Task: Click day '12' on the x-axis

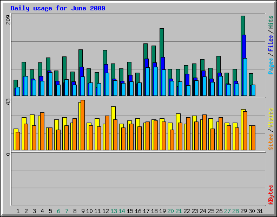Action: click(105, 211)
